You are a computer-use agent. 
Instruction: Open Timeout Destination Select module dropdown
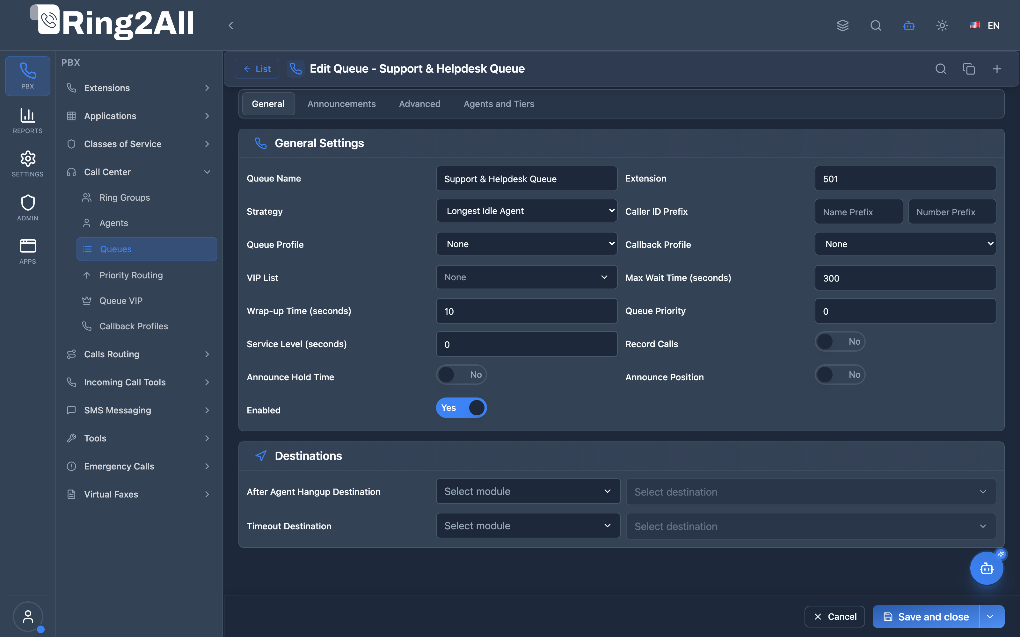point(528,526)
